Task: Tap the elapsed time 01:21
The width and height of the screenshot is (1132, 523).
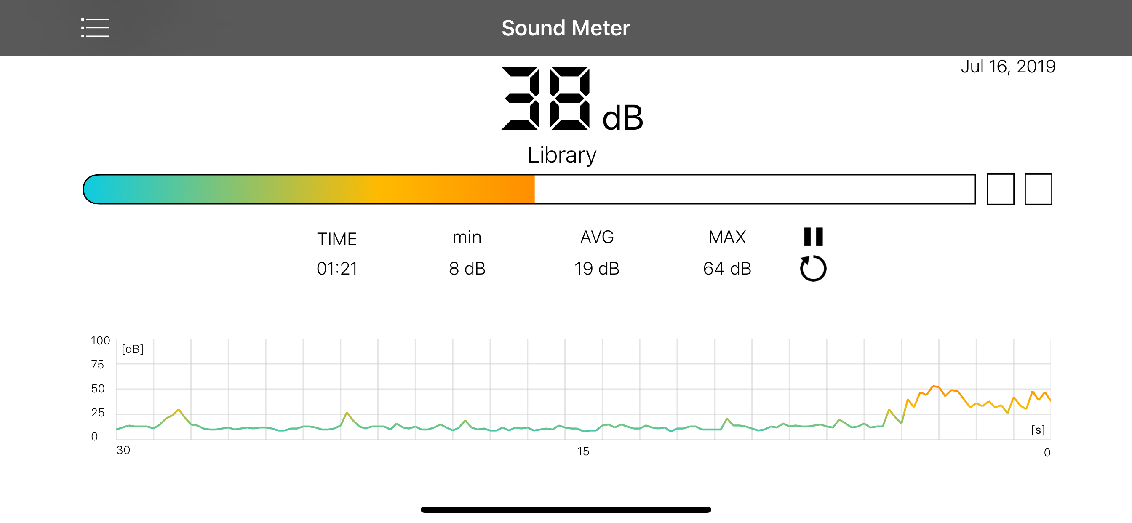Action: click(337, 269)
